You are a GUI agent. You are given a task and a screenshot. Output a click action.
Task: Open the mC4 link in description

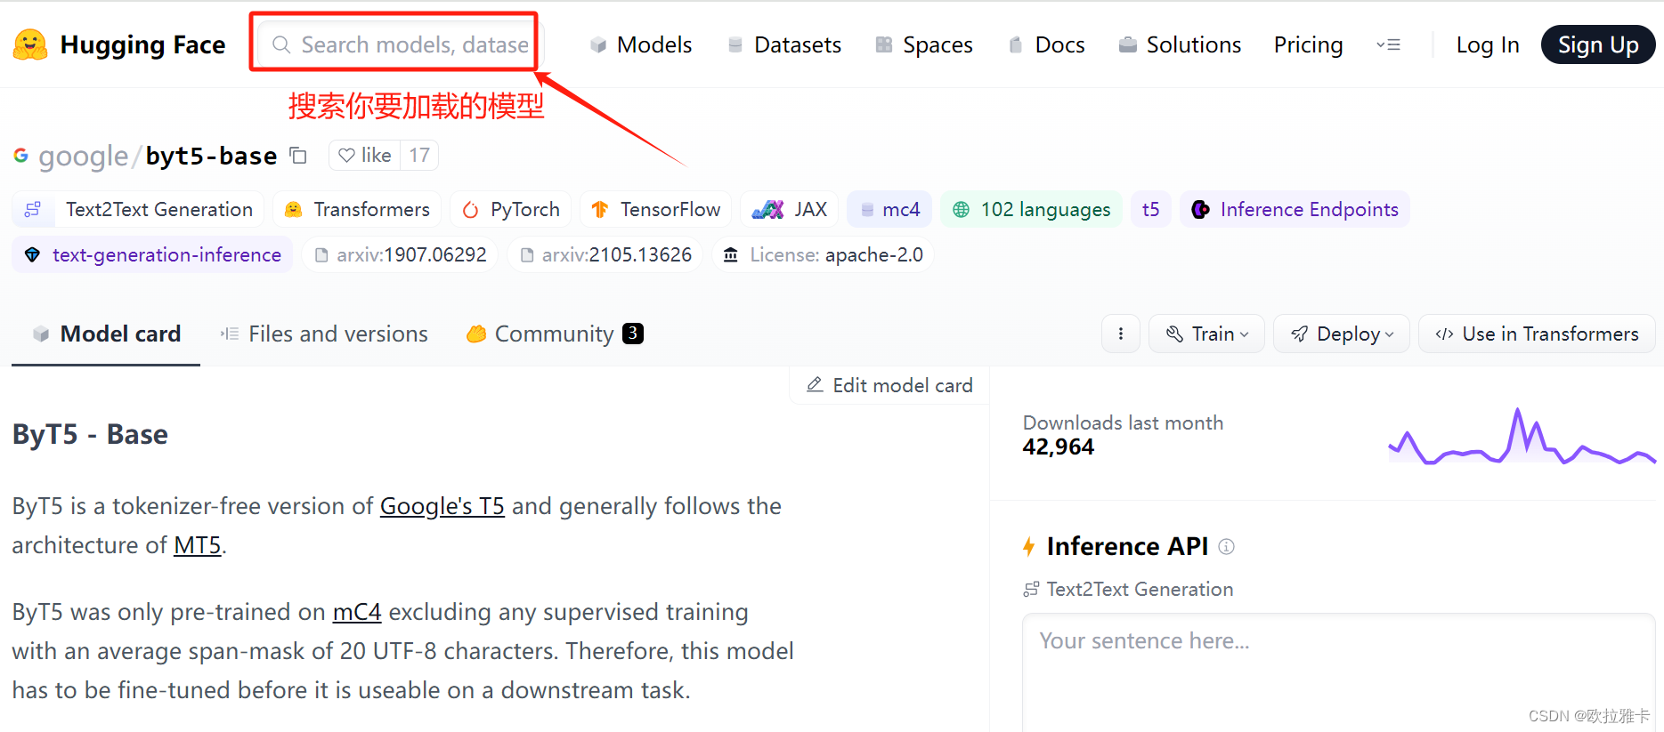click(x=357, y=612)
